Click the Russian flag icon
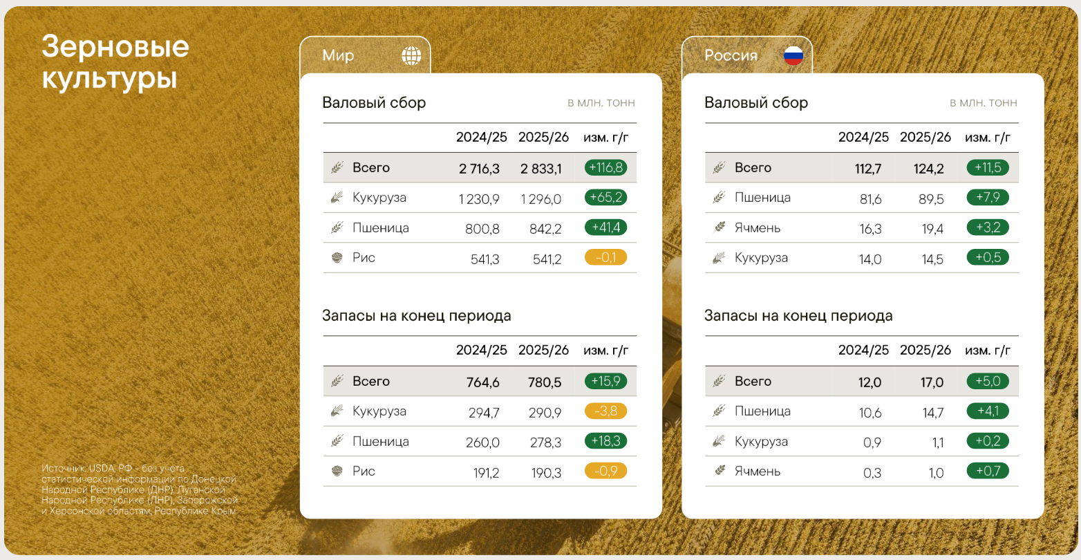Viewport: 1081px width, 560px height. pos(793,55)
